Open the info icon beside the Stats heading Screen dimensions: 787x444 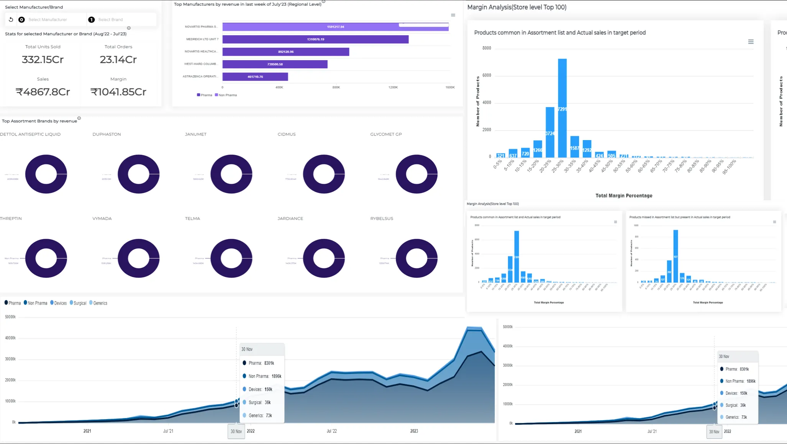point(129,28)
